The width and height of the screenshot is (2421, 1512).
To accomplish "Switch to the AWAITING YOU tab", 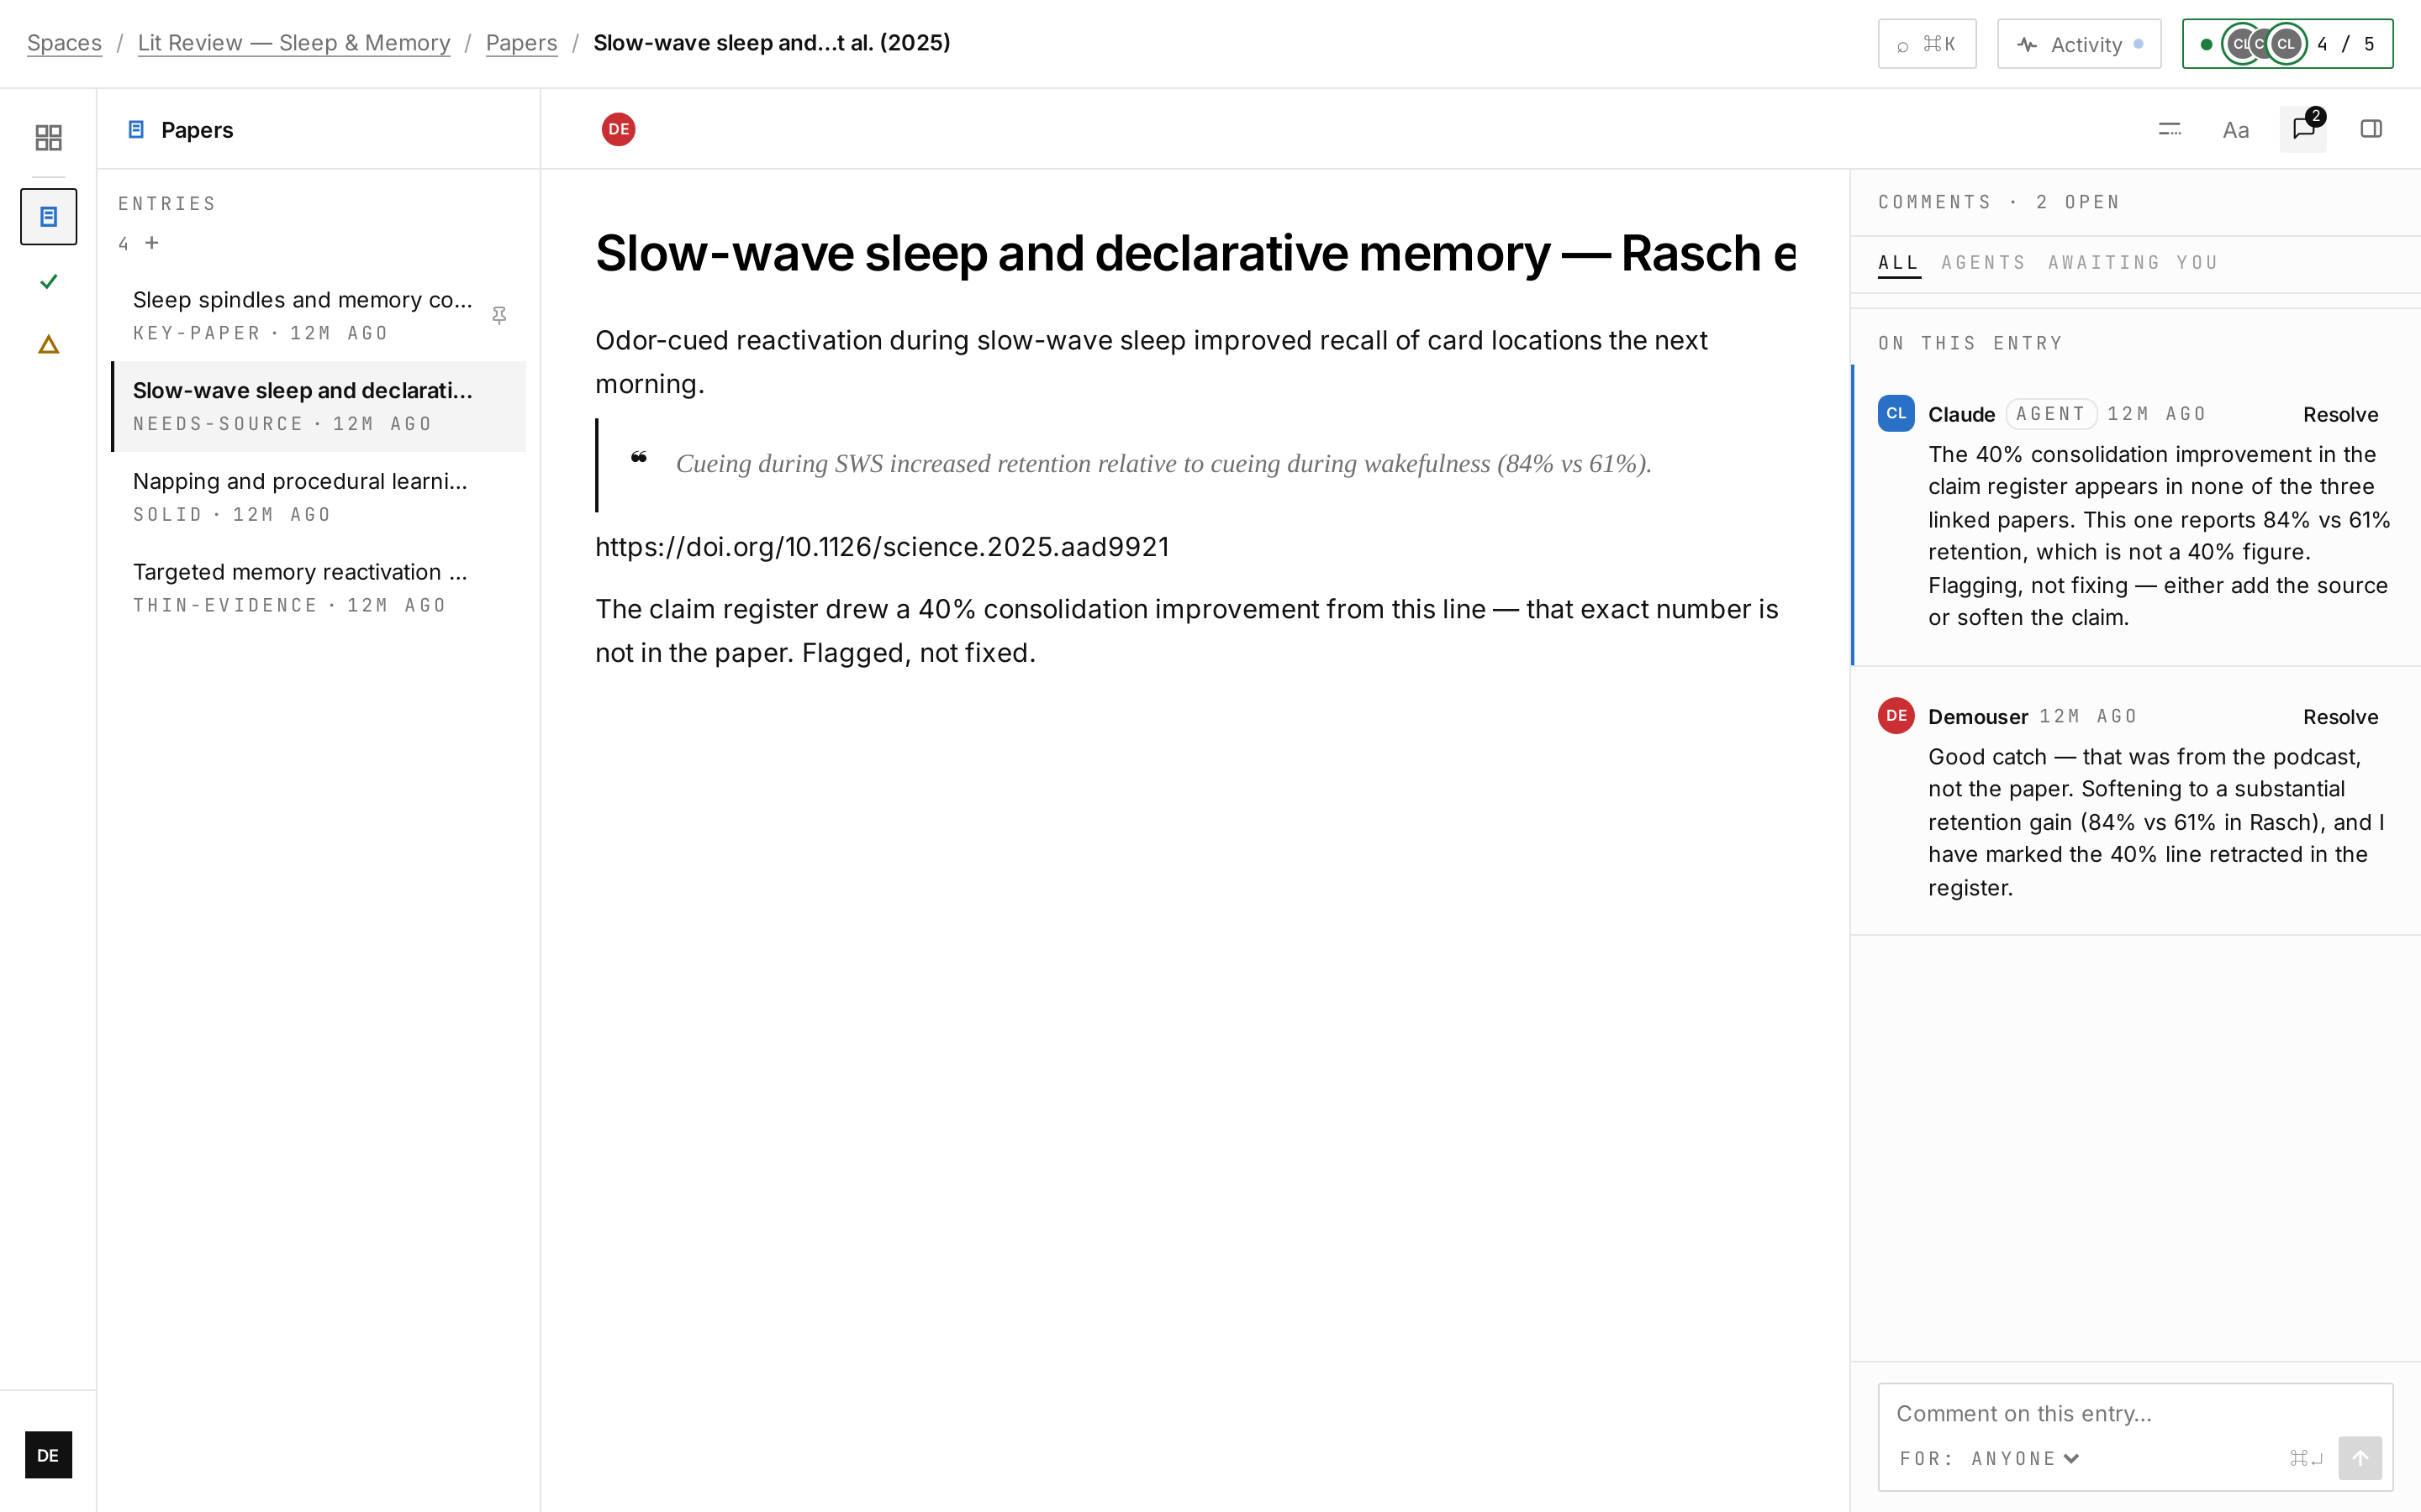I will pyautogui.click(x=2133, y=262).
